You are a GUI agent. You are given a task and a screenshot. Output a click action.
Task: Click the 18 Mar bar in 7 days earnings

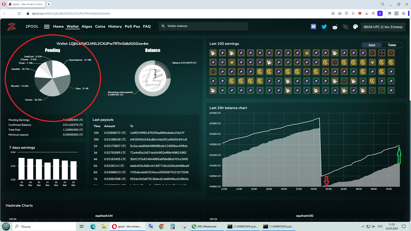coord(22,168)
